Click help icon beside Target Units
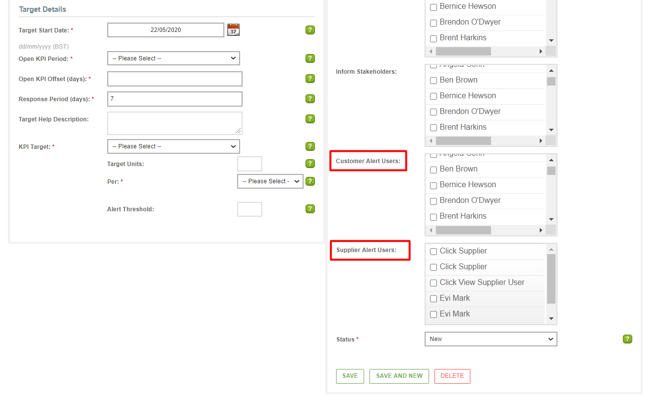The width and height of the screenshot is (648, 398). pos(310,164)
